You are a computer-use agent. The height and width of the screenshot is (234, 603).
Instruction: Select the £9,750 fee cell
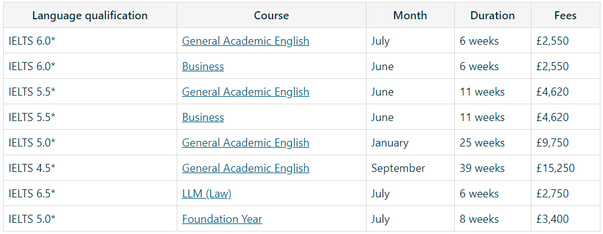[565, 143]
